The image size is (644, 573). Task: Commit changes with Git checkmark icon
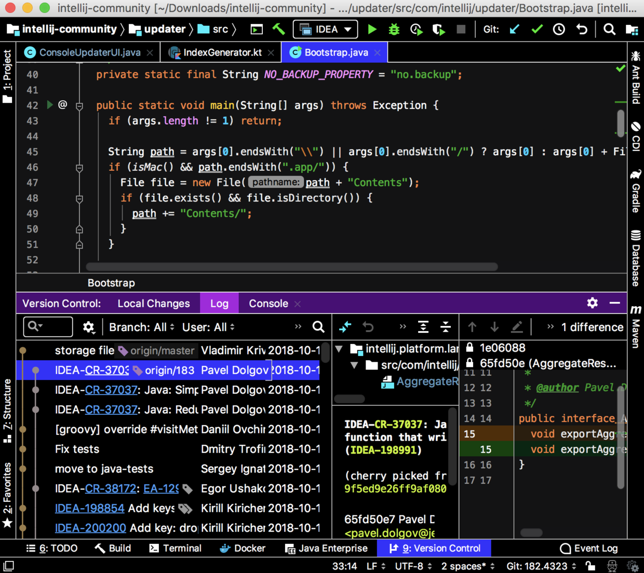pyautogui.click(x=537, y=29)
